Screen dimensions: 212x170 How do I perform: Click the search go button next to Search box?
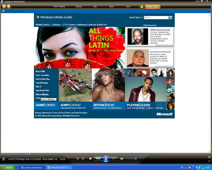tap(170, 17)
